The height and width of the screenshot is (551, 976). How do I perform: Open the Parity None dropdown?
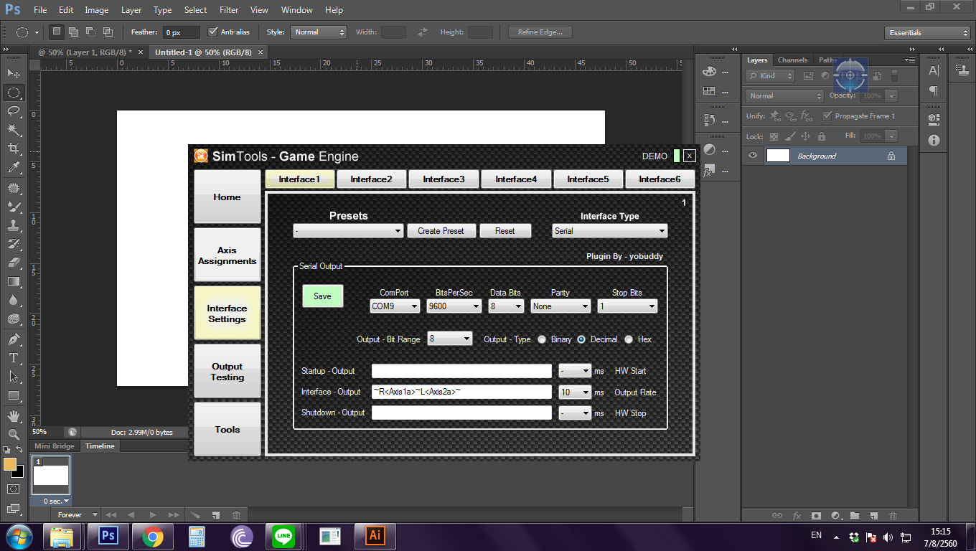click(560, 306)
